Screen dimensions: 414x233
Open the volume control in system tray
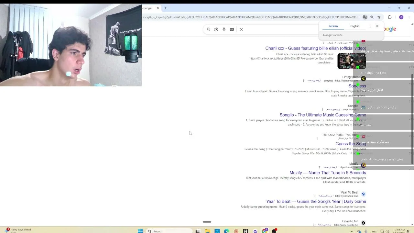[387, 231]
